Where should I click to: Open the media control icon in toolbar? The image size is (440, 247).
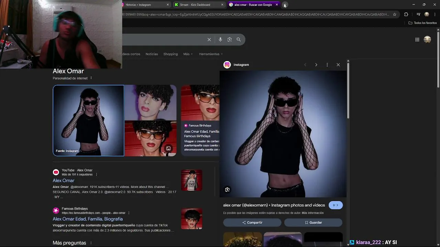click(x=418, y=14)
